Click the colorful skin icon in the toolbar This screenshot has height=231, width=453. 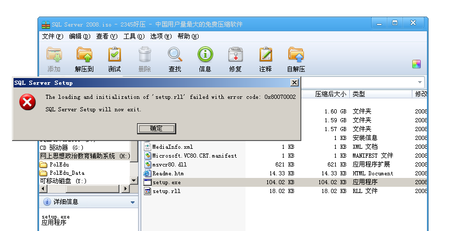(417, 64)
